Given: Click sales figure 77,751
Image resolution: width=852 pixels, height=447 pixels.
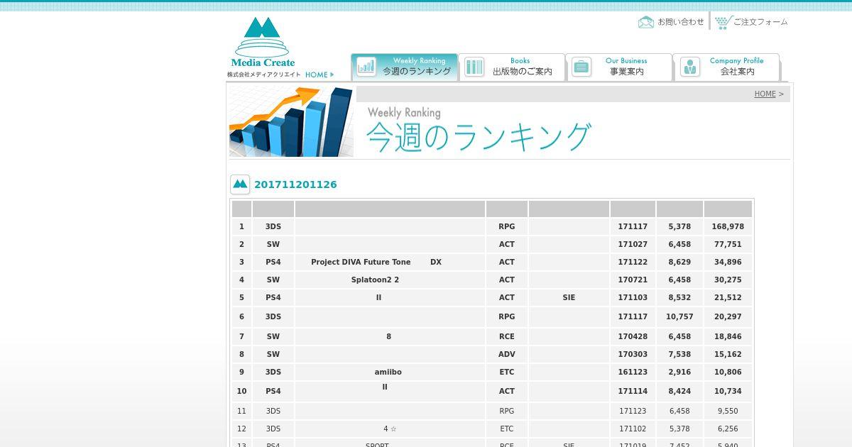Looking at the screenshot, I should (x=728, y=244).
